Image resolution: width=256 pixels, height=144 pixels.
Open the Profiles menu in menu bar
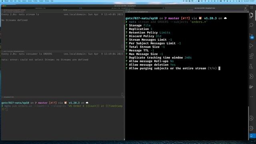click(35, 1)
